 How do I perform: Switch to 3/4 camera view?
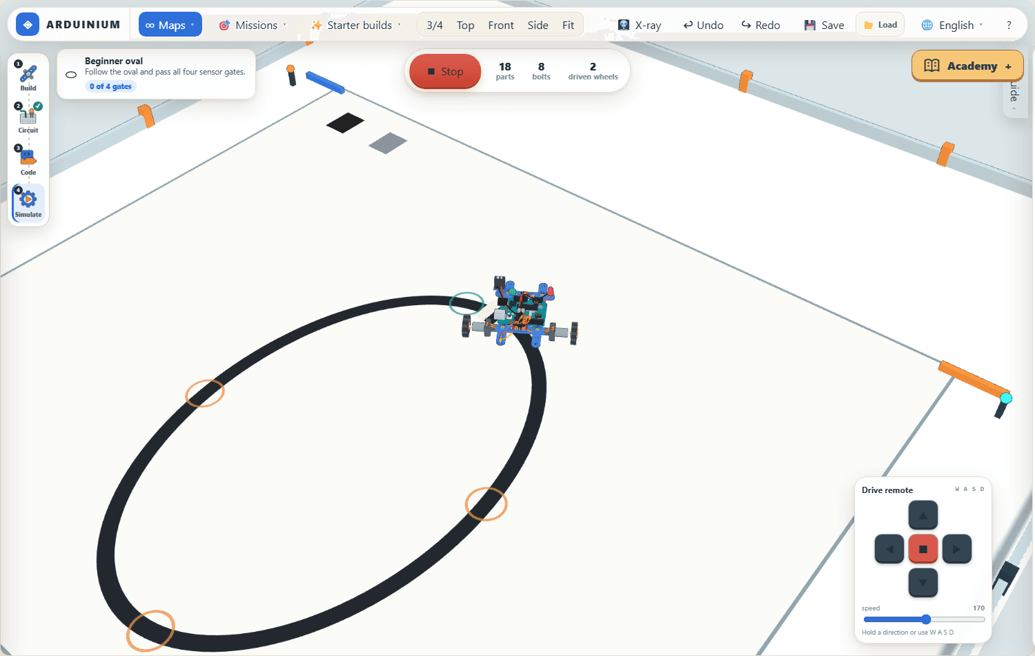(x=435, y=25)
